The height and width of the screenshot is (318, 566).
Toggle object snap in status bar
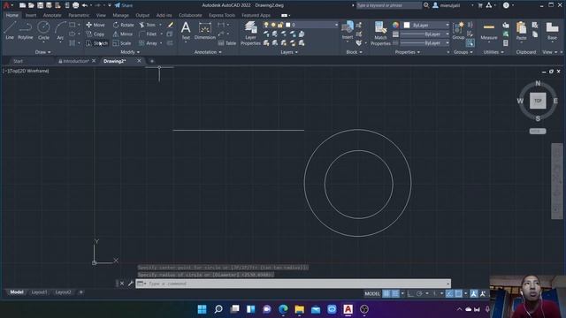(458, 293)
